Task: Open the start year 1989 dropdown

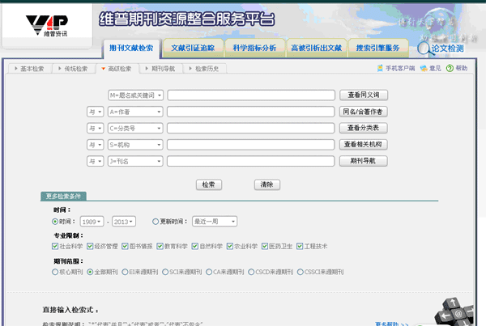Action: [x=92, y=222]
